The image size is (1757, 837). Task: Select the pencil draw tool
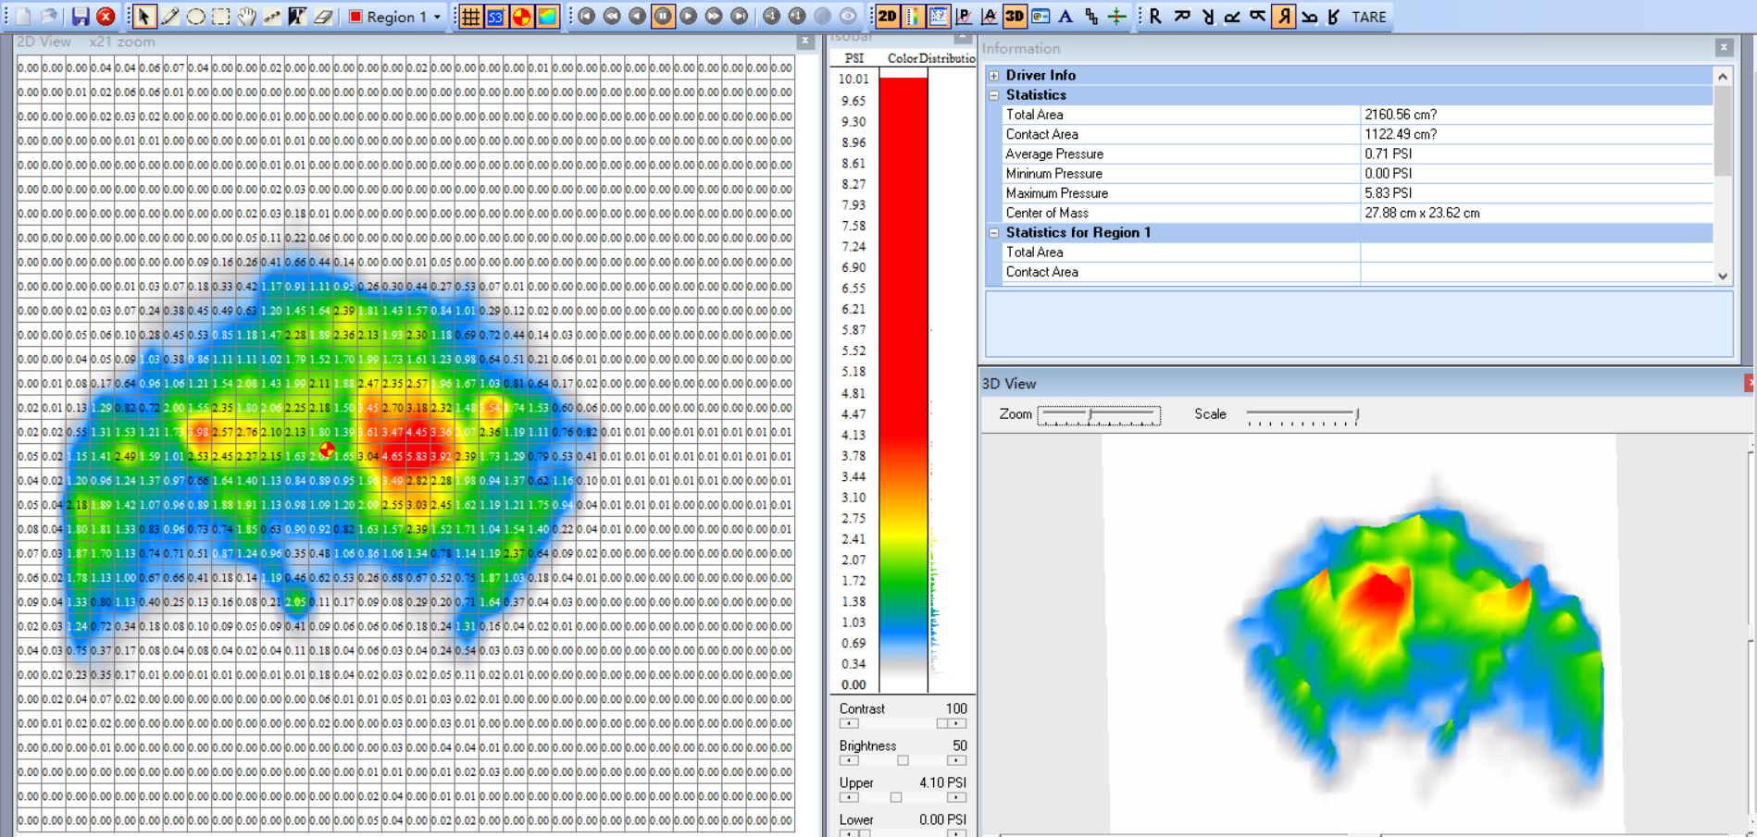(170, 17)
